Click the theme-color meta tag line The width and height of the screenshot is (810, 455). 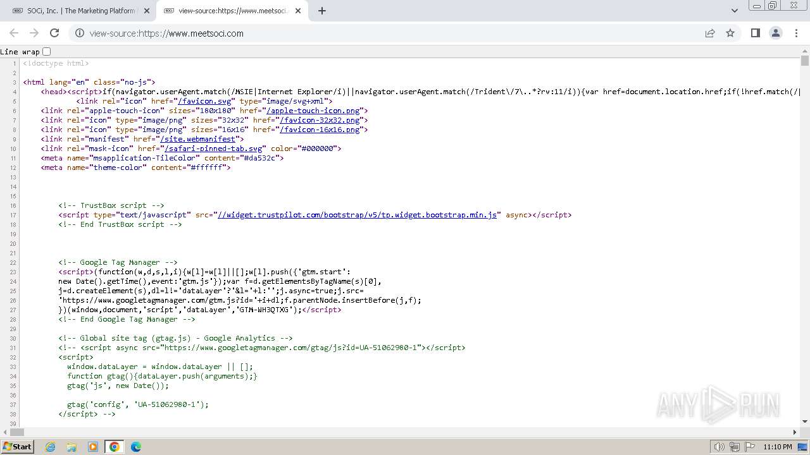tap(135, 167)
